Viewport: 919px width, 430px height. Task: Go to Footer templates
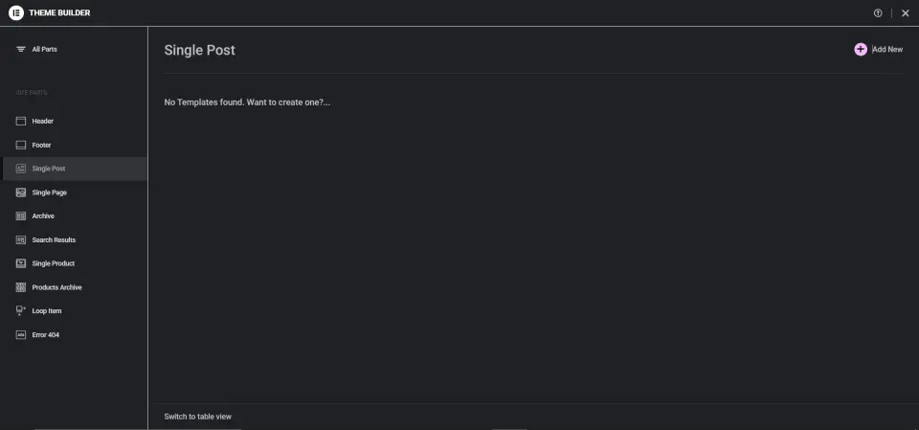tap(42, 146)
